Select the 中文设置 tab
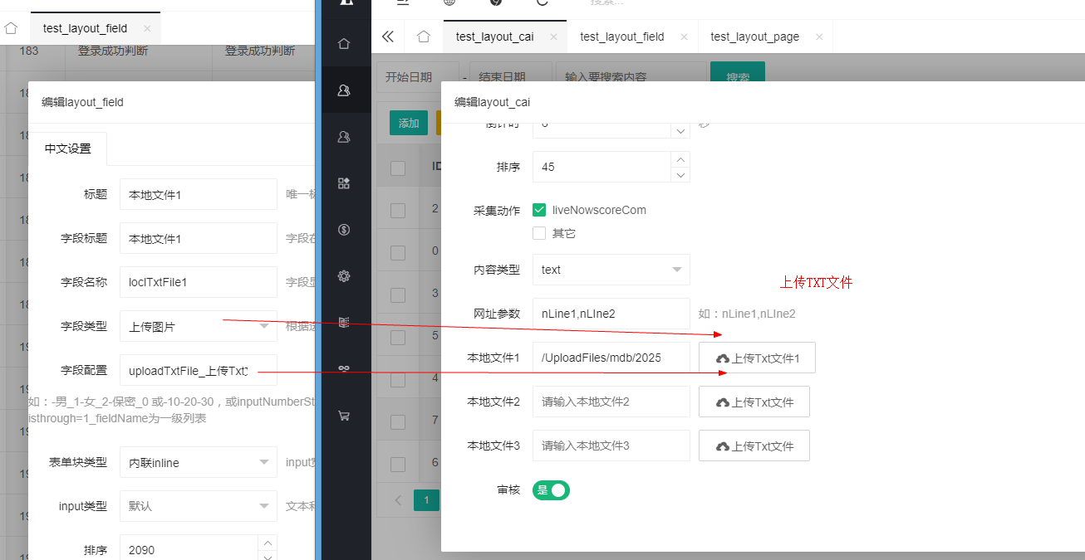This screenshot has width=1085, height=560. pyautogui.click(x=68, y=149)
